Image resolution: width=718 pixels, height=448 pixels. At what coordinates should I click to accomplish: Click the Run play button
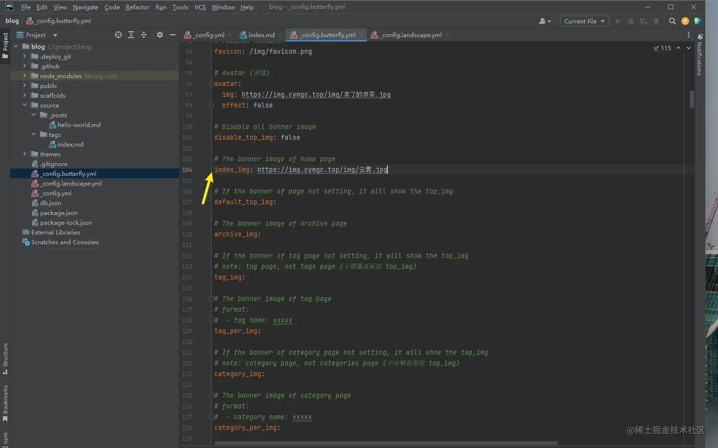point(618,21)
